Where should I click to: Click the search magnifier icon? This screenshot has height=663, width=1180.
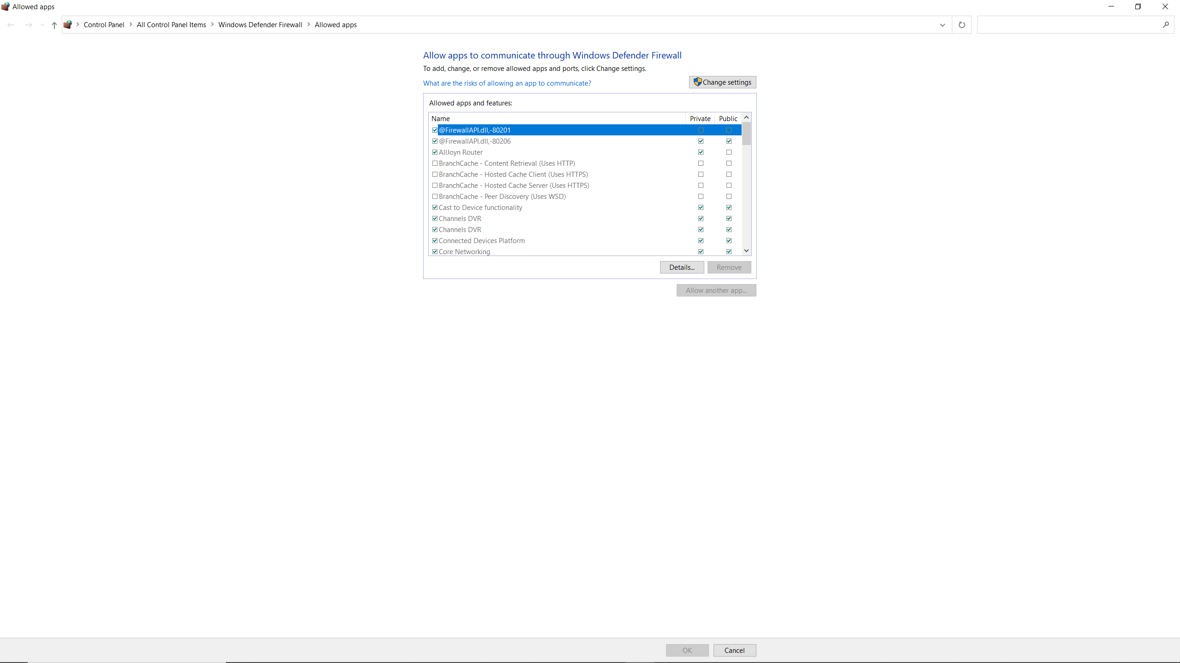coord(1166,25)
